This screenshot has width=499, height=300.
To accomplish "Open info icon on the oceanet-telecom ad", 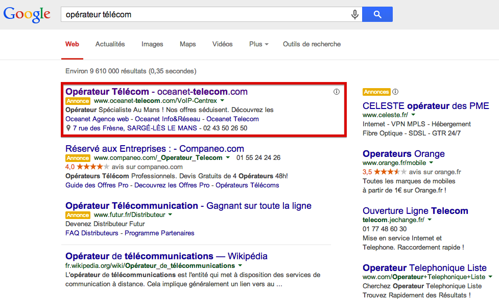I will pyautogui.click(x=337, y=92).
